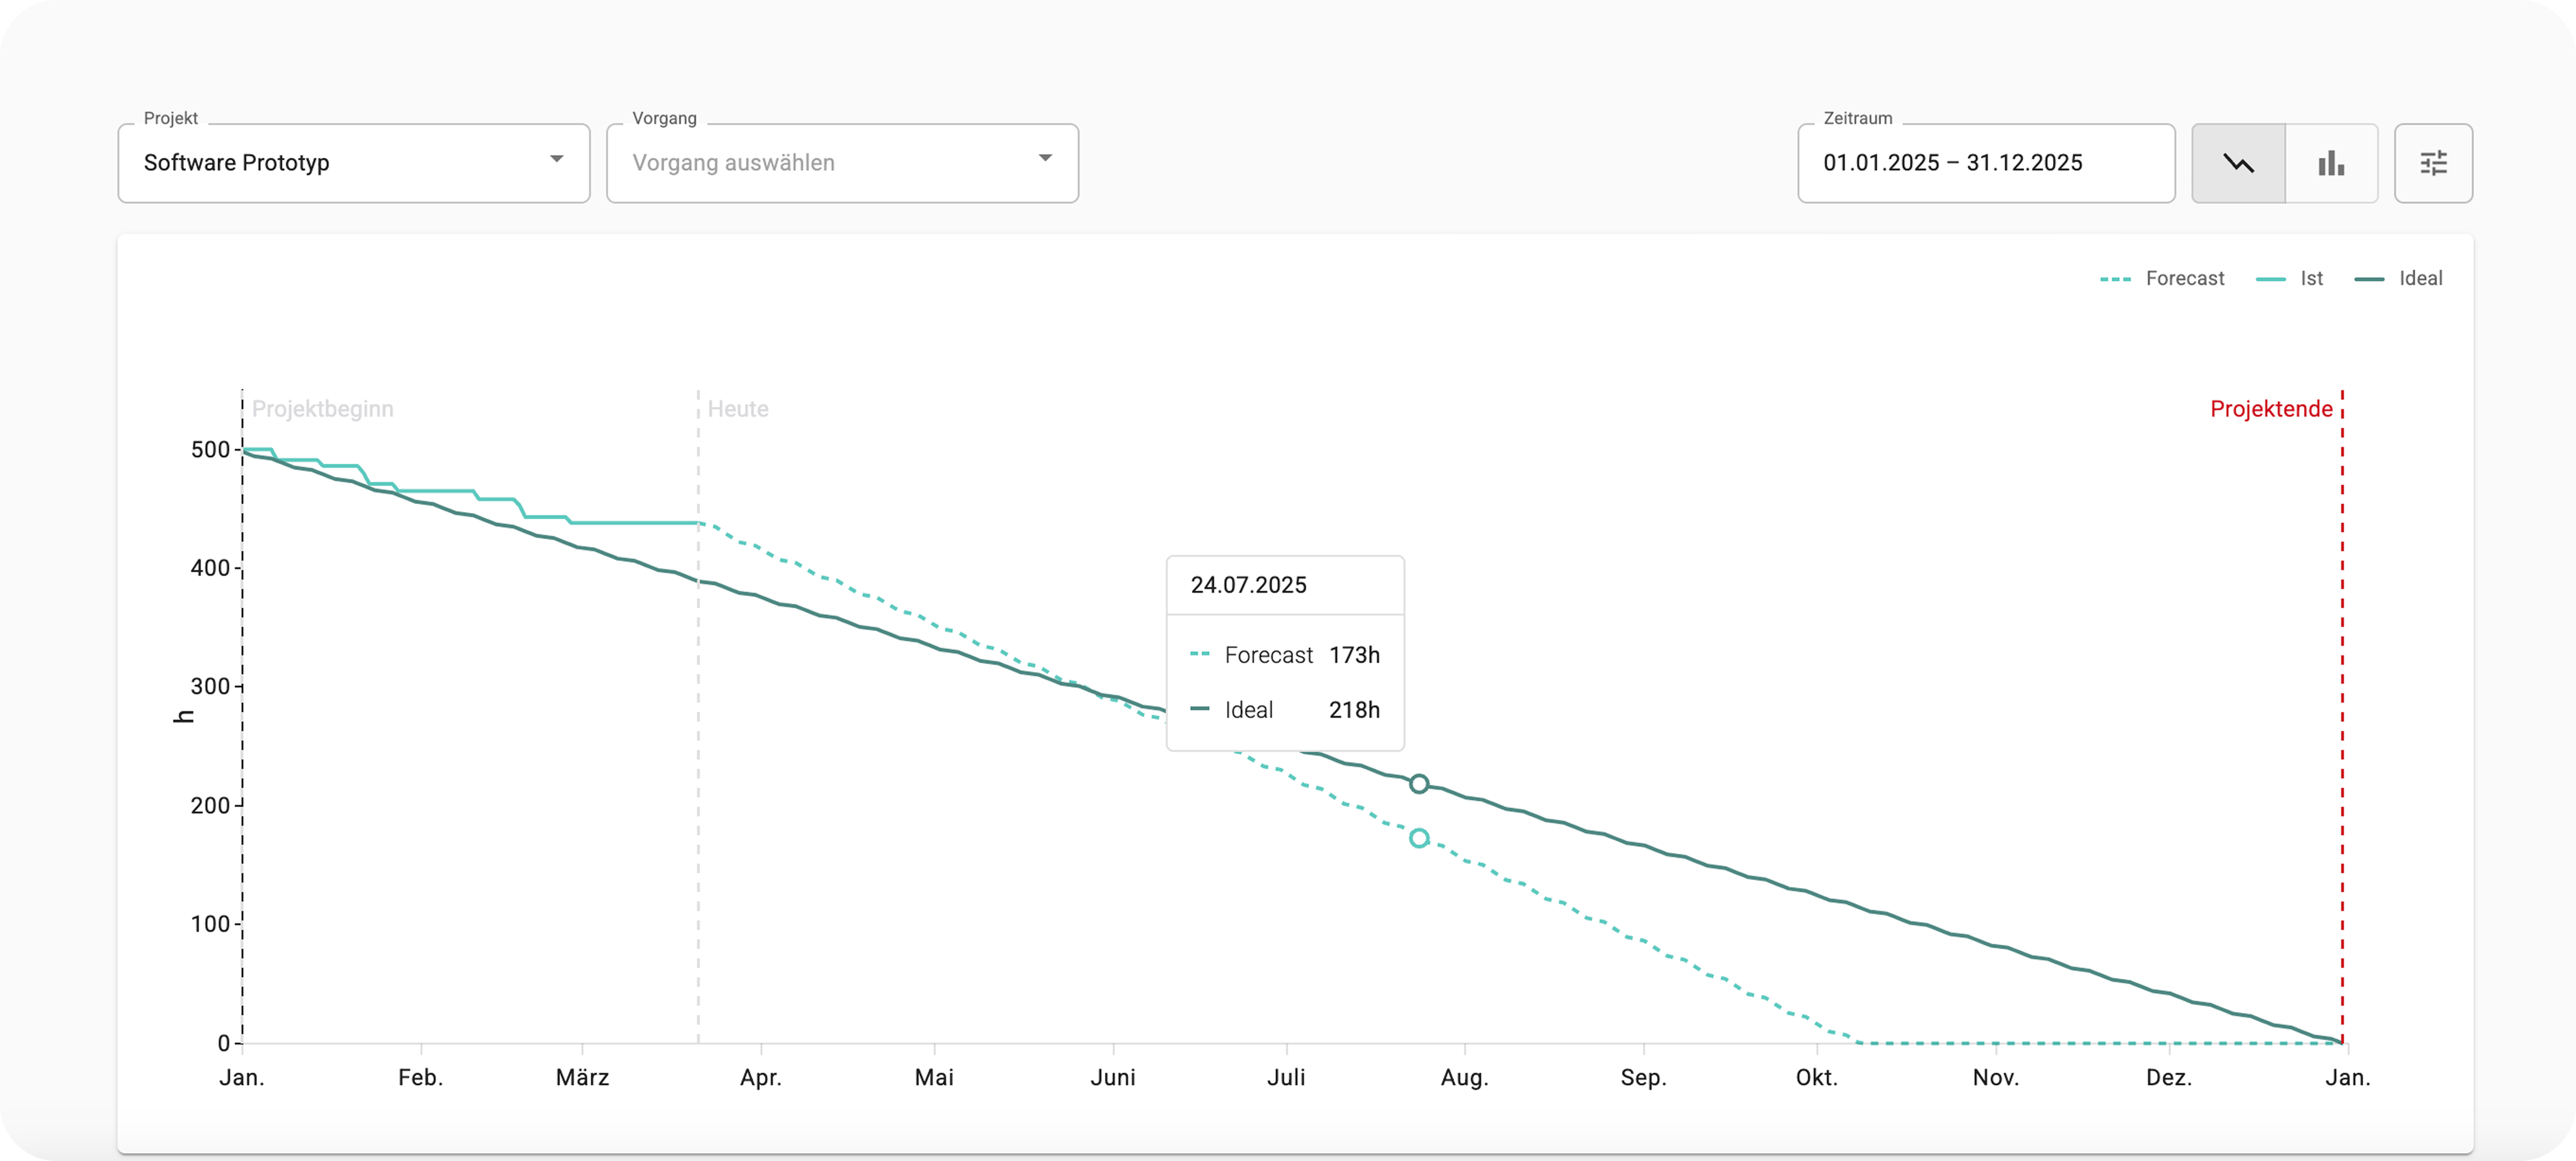Click the Forecast 173h tooltip row
This screenshot has height=1161, width=2576.
1284,655
